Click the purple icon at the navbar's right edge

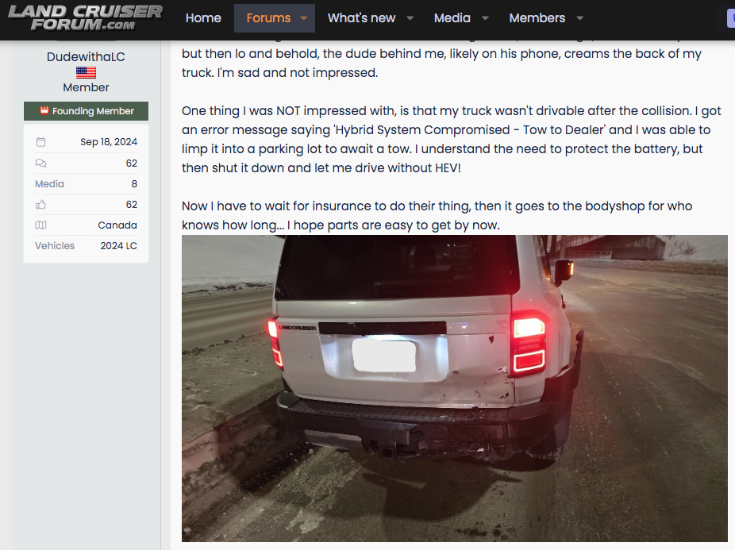tap(730, 19)
